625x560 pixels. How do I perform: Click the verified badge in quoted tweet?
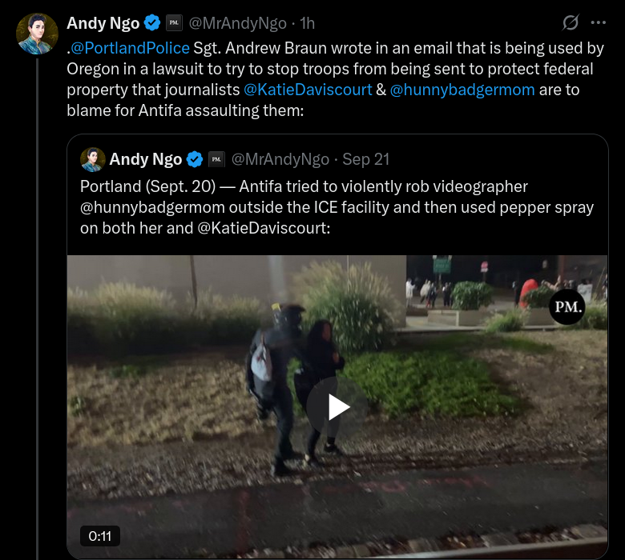(195, 159)
